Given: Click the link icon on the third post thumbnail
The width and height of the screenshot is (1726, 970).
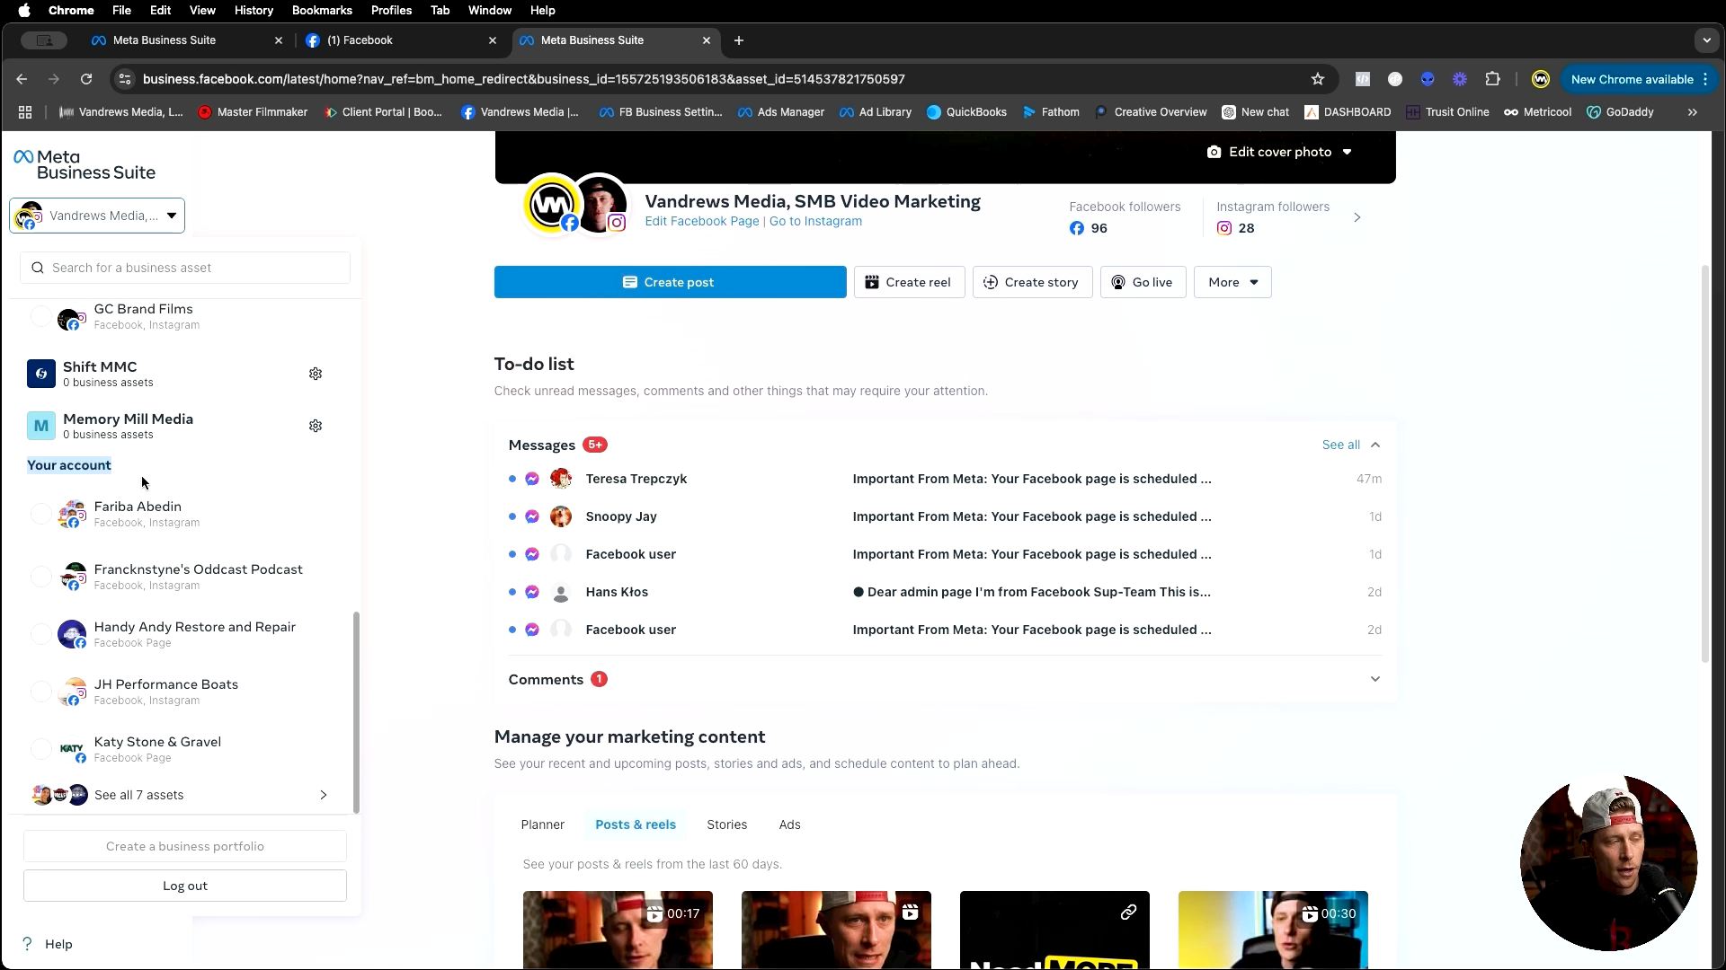Looking at the screenshot, I should (1128, 913).
